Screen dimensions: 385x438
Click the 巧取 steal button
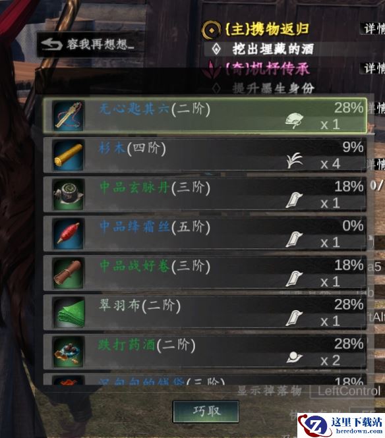point(206,411)
